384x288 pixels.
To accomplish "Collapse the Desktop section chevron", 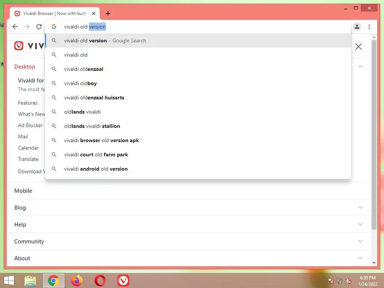I will point(360,67).
